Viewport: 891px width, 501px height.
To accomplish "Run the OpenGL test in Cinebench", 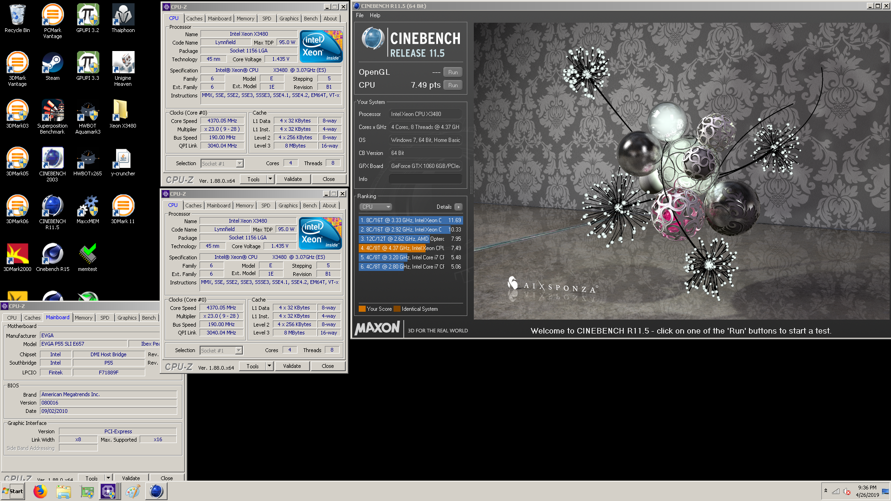I will (453, 72).
